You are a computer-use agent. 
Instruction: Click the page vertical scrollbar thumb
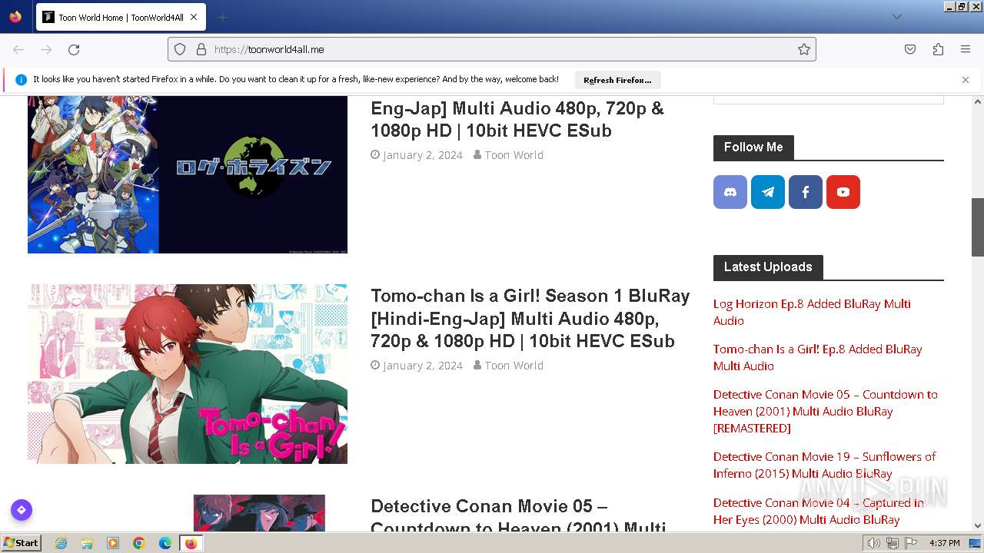[978, 227]
